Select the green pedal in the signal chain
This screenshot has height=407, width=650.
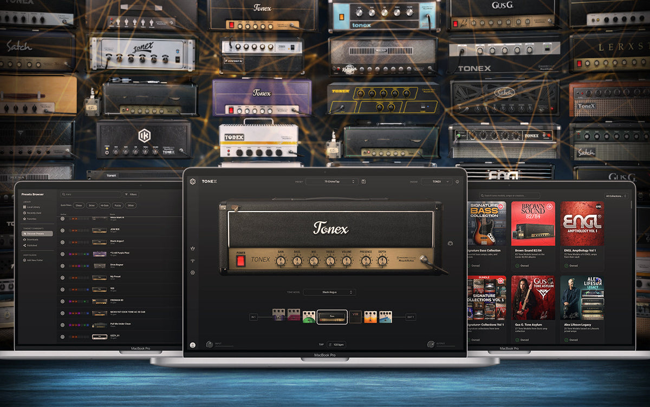[309, 317]
